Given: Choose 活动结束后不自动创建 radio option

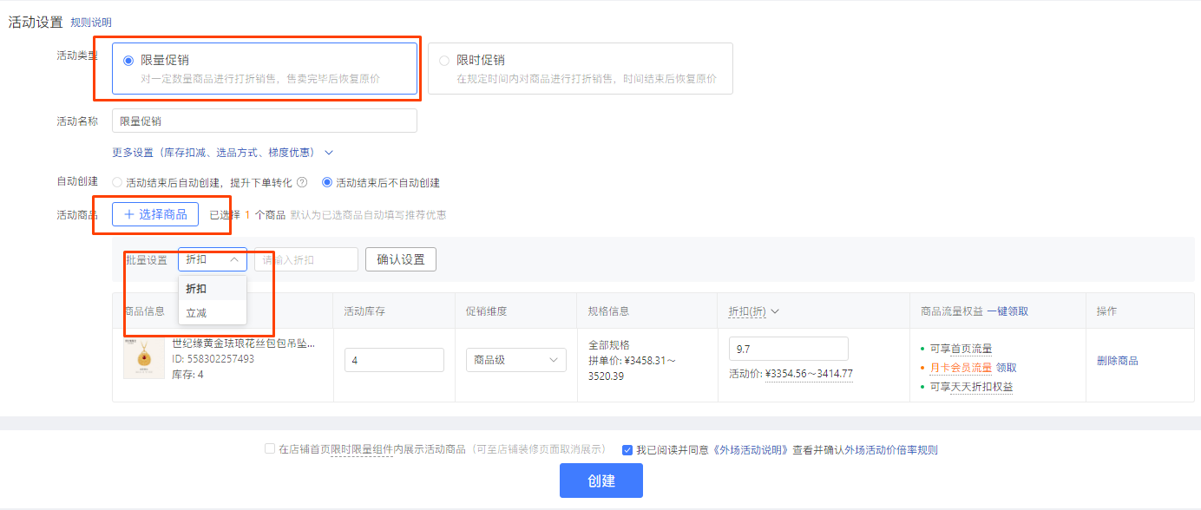Looking at the screenshot, I should point(327,183).
